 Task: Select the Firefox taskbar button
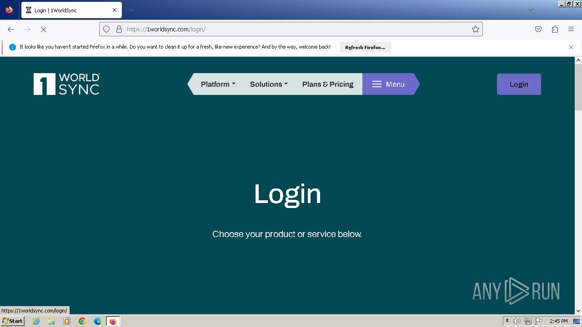point(113,321)
